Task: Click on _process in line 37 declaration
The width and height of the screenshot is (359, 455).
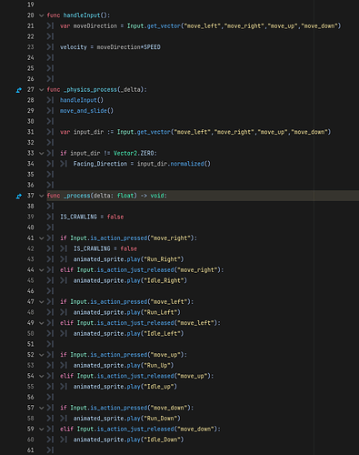Action: click(x=76, y=196)
